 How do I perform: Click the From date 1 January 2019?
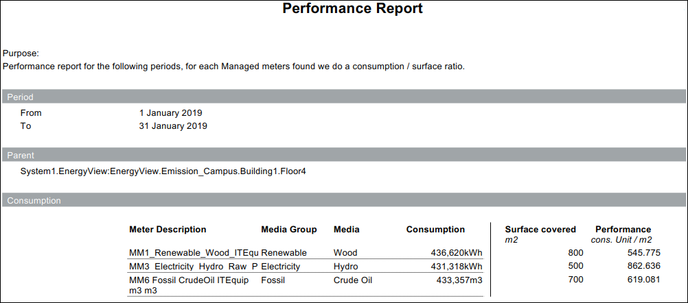point(170,113)
